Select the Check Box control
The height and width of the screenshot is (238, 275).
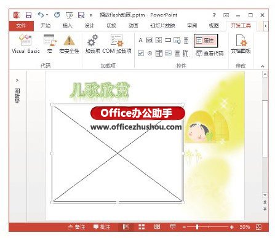[141, 54]
